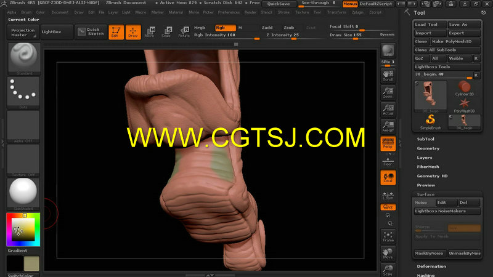Viewport: 493px width, 277px height.
Task: Enable Zsub sculpt mode
Action: 289,28
